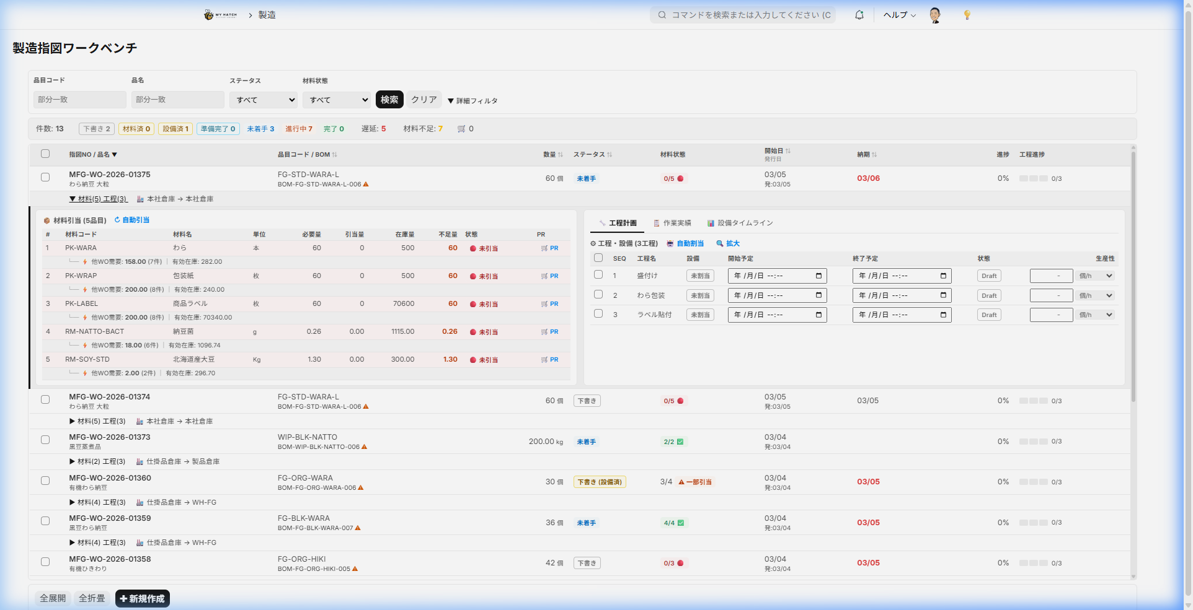
Task: Expand the 詳細フィルタ advanced filter section
Action: click(x=472, y=100)
